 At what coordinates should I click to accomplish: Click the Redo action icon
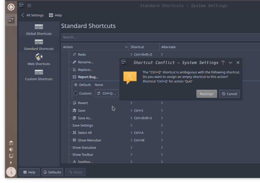[x=75, y=55]
